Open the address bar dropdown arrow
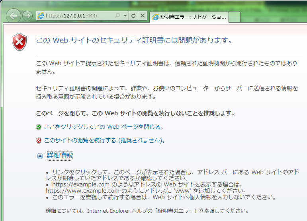Screen dimensions: 307x221 tap(125, 16)
